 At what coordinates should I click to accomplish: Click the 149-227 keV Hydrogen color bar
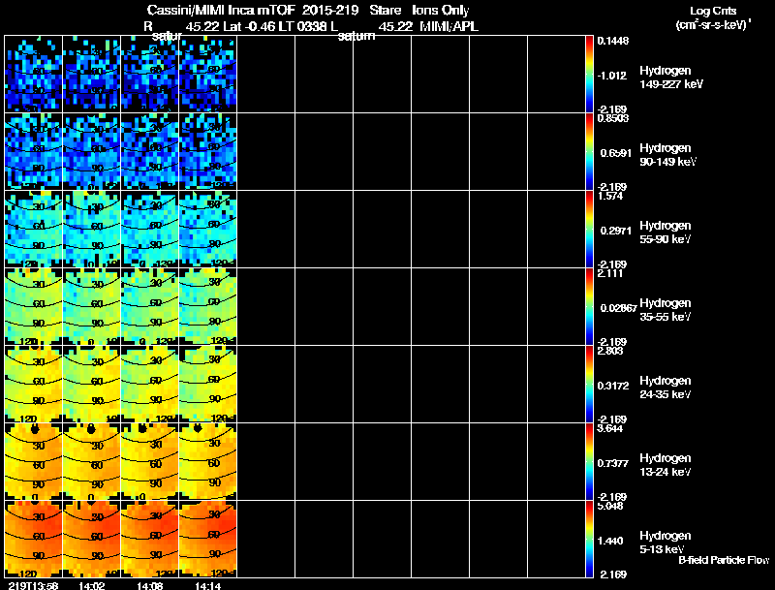click(590, 74)
